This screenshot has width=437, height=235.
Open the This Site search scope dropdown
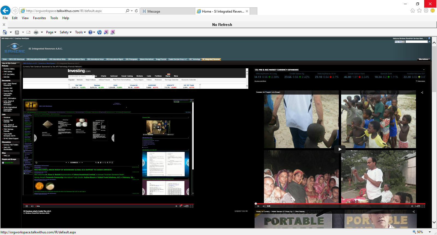point(400,42)
